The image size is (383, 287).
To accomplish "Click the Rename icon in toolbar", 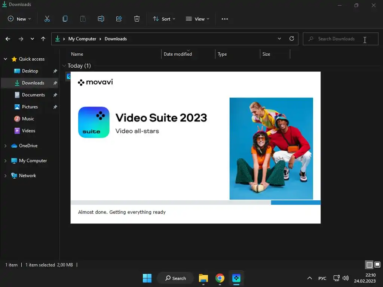I will [x=101, y=19].
